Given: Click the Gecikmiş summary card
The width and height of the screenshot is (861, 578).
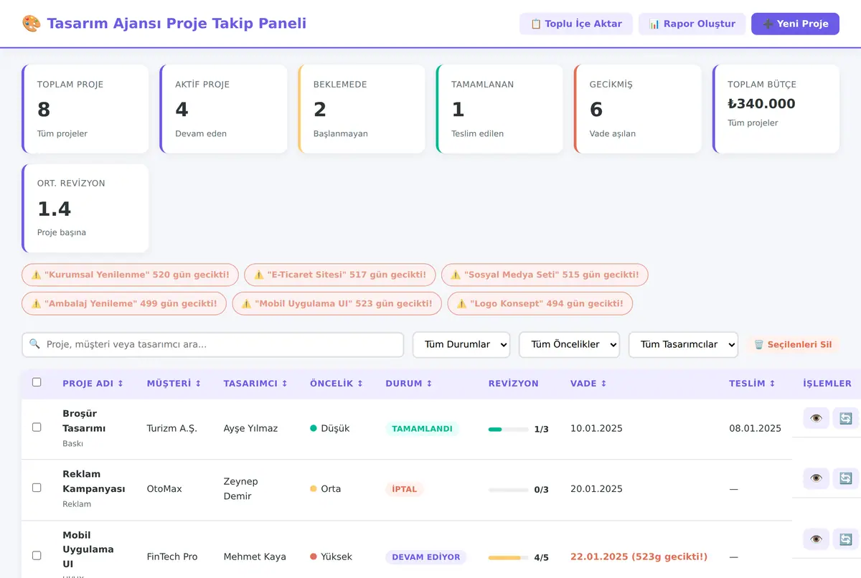Looking at the screenshot, I should coord(638,109).
